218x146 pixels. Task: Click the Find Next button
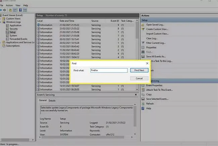pos(139,70)
